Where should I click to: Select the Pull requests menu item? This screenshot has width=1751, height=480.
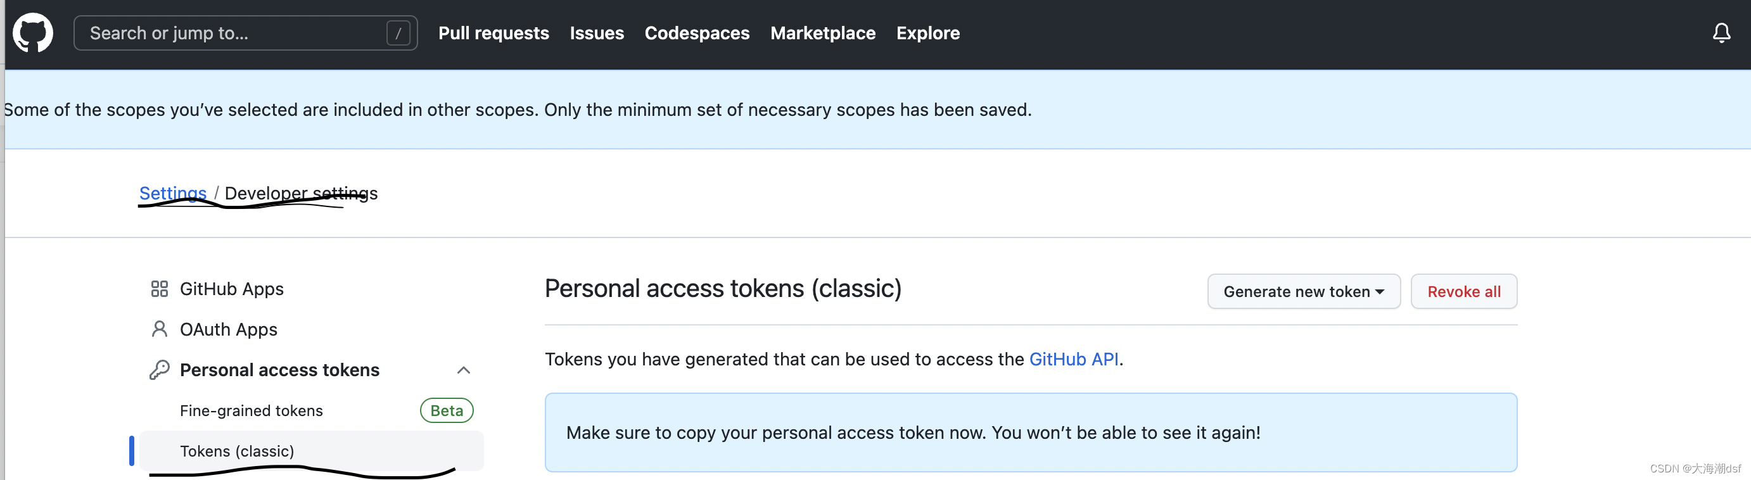click(x=493, y=33)
